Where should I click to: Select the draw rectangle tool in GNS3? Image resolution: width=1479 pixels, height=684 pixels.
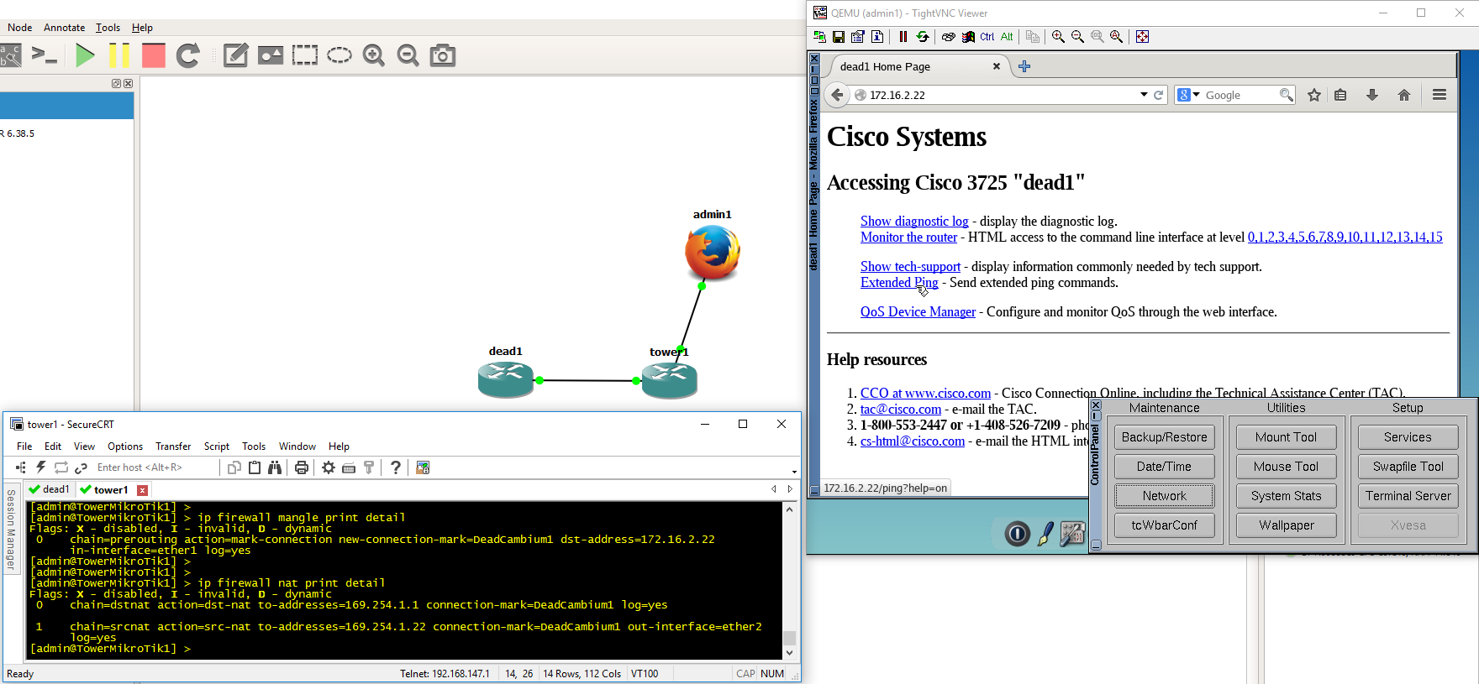pyautogui.click(x=305, y=55)
